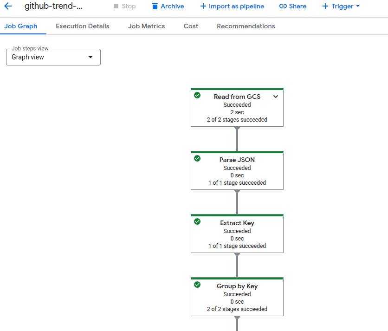Click the Archive trash icon
Viewport: 388px width, 331px height.
tap(155, 6)
